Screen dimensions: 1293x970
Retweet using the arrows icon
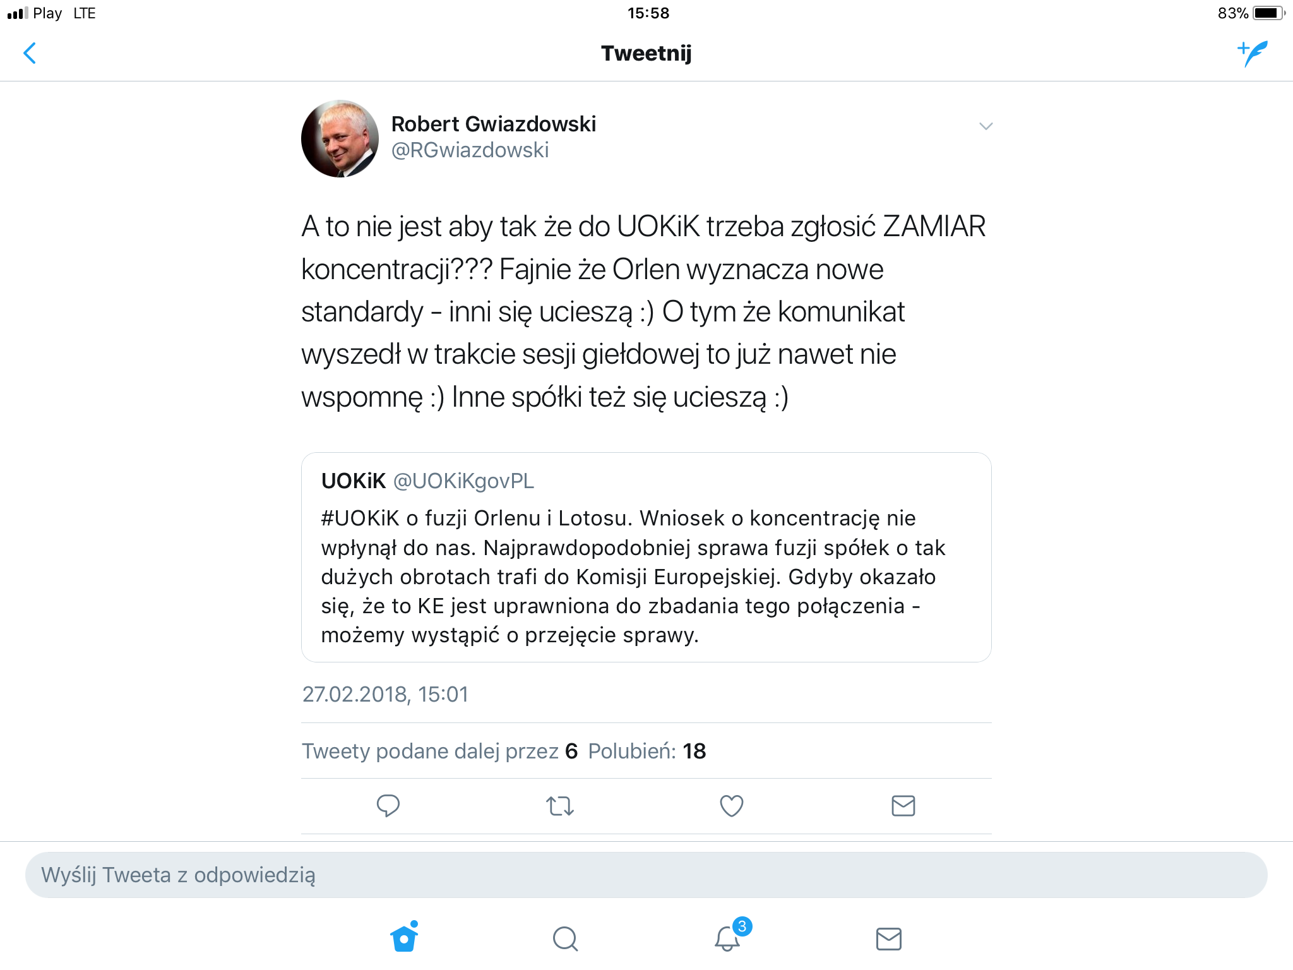[559, 806]
